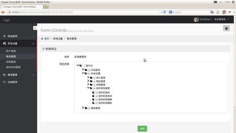Click the user avatar picture
The width and height of the screenshot is (236, 133).
[x=196, y=19]
